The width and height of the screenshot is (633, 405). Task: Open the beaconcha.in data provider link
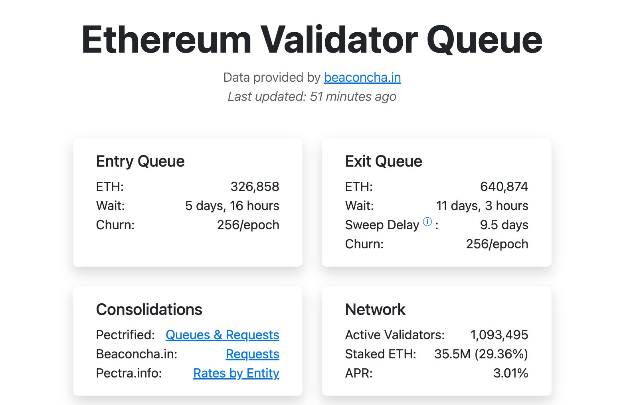point(362,77)
